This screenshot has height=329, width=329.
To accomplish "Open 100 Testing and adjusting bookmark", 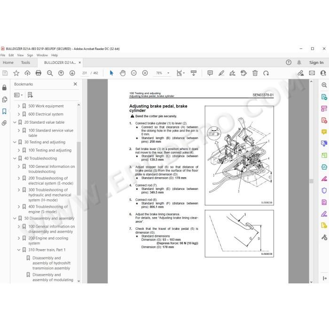I will click(x=50, y=150).
